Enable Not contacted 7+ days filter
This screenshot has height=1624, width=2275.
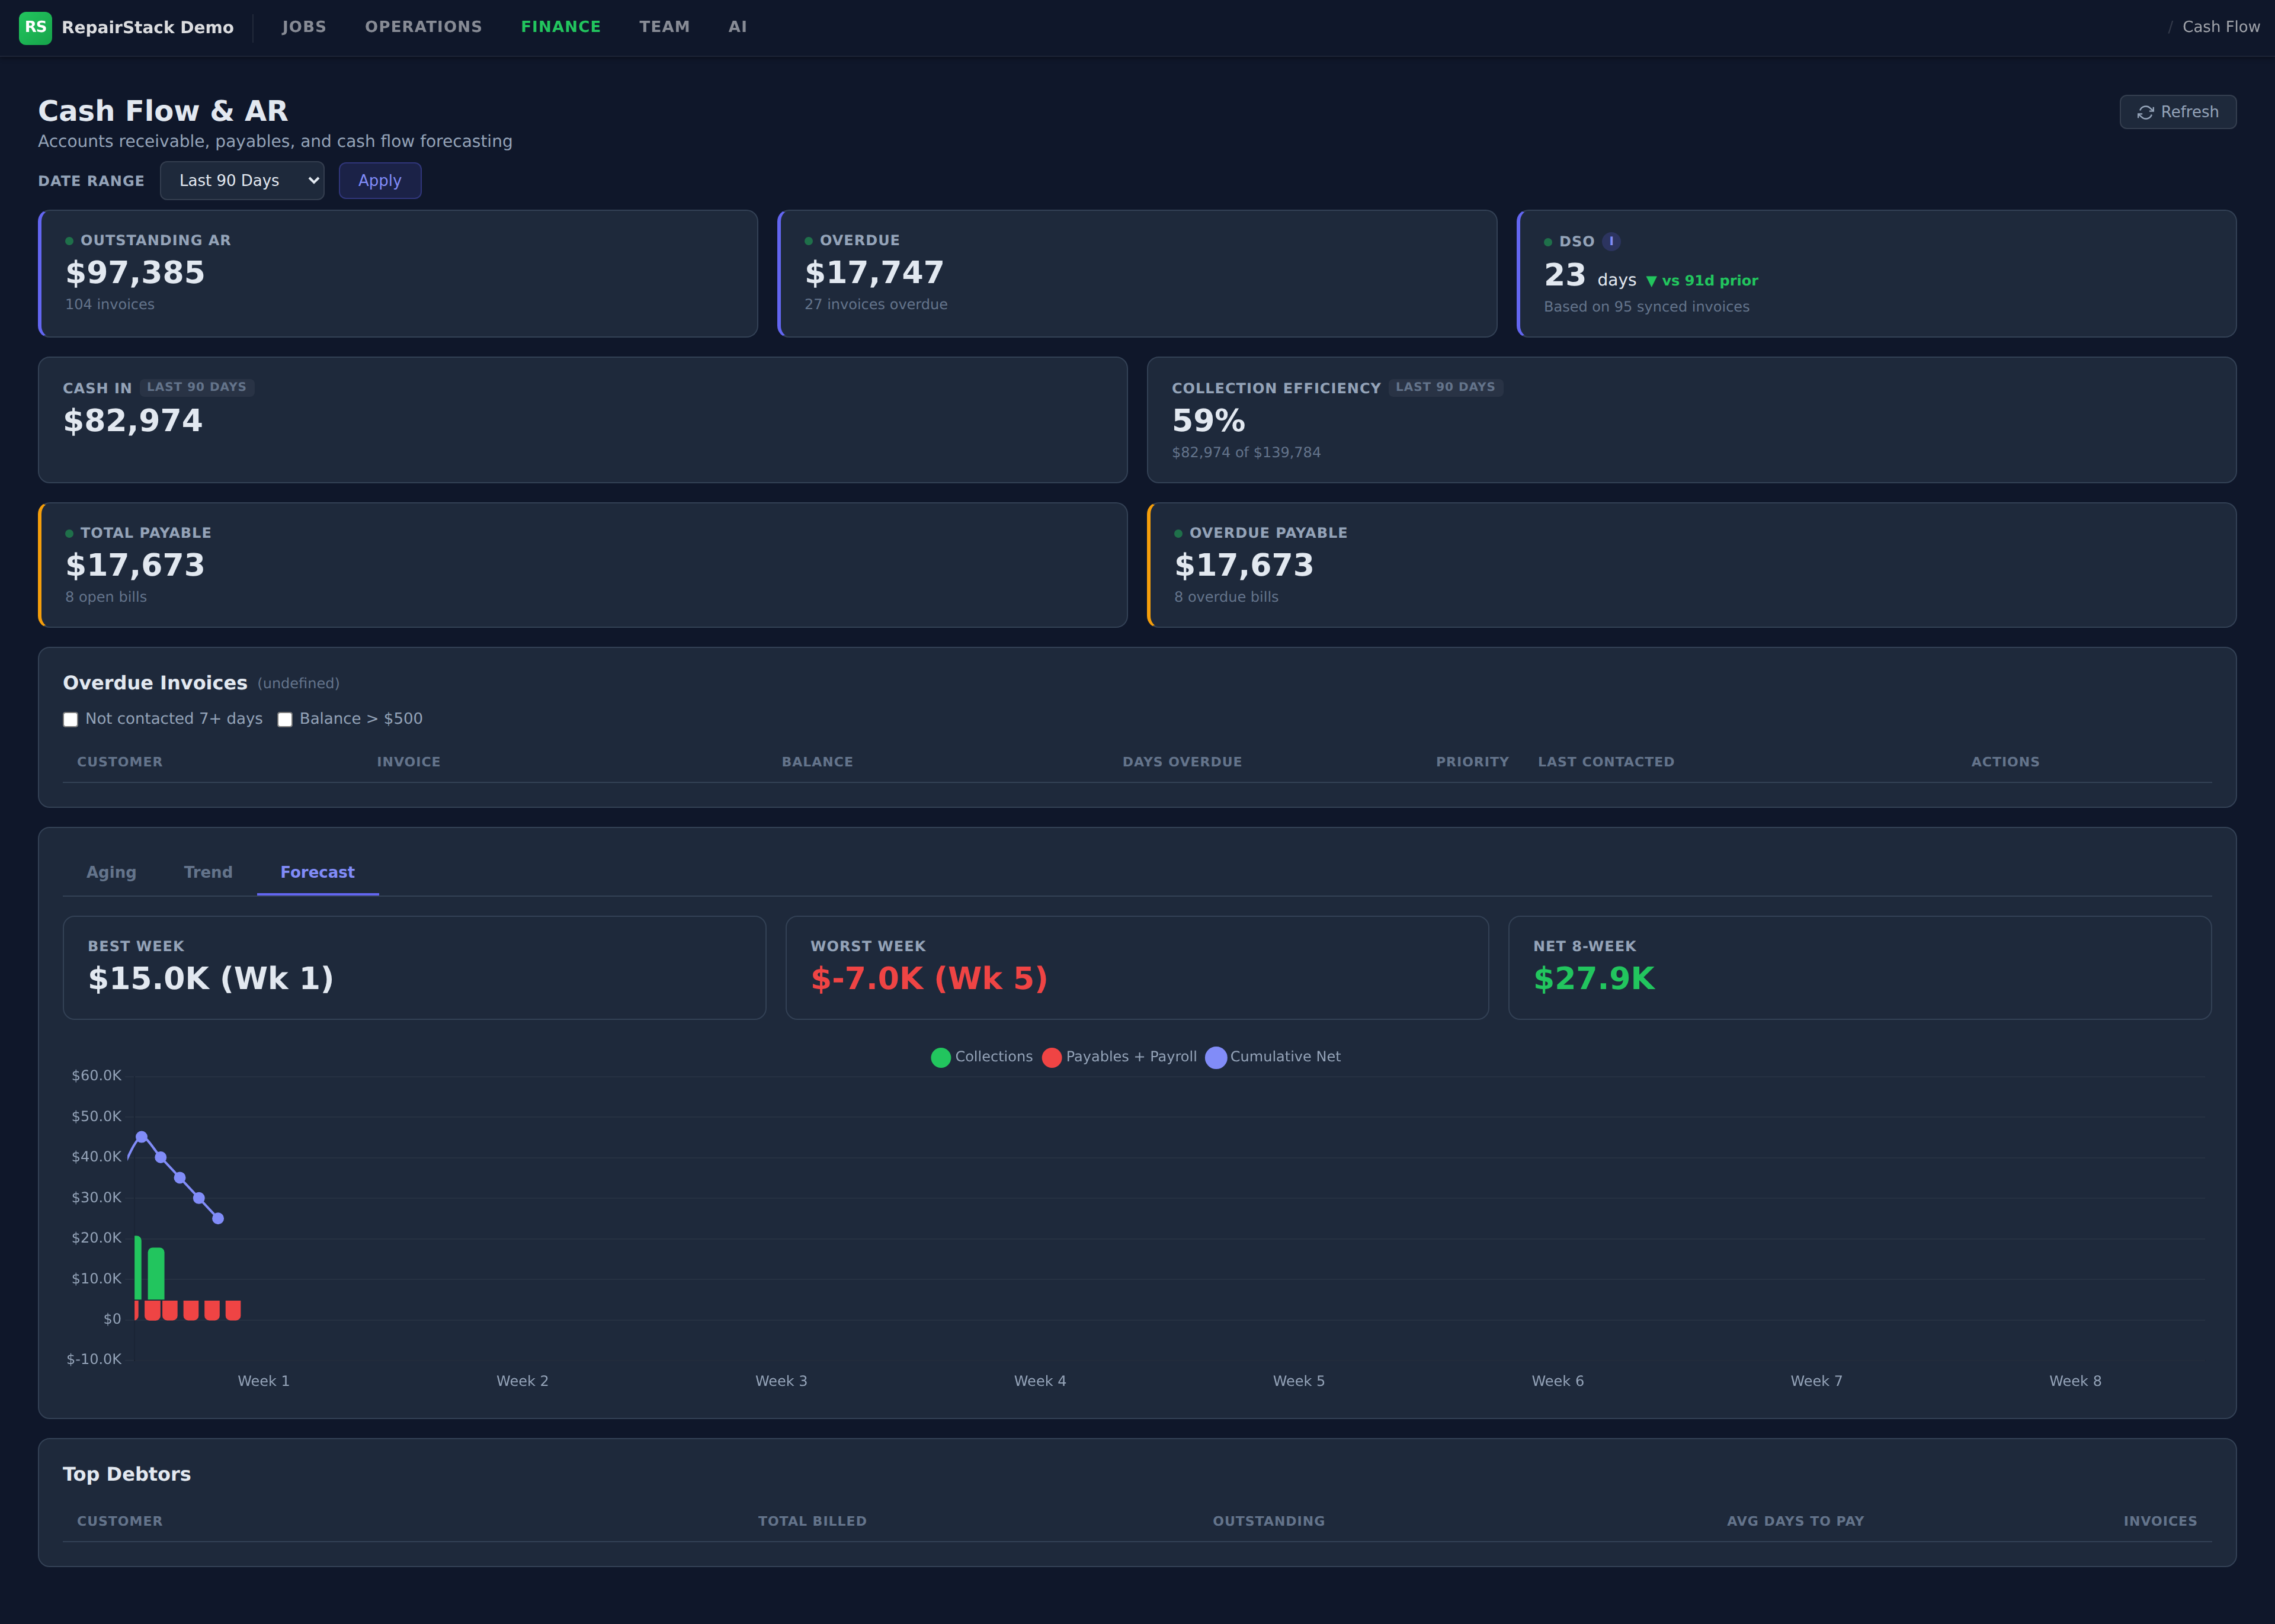(x=71, y=720)
